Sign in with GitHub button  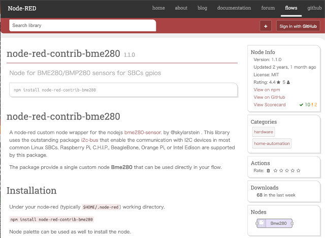[x=298, y=26]
